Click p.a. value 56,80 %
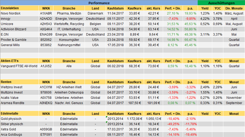This screenshot has width=245, height=137. [x=190, y=29]
